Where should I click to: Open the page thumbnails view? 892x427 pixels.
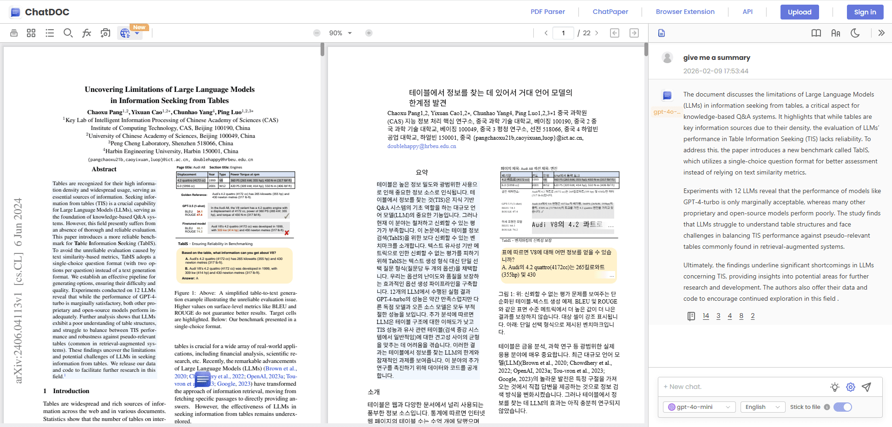(31, 33)
